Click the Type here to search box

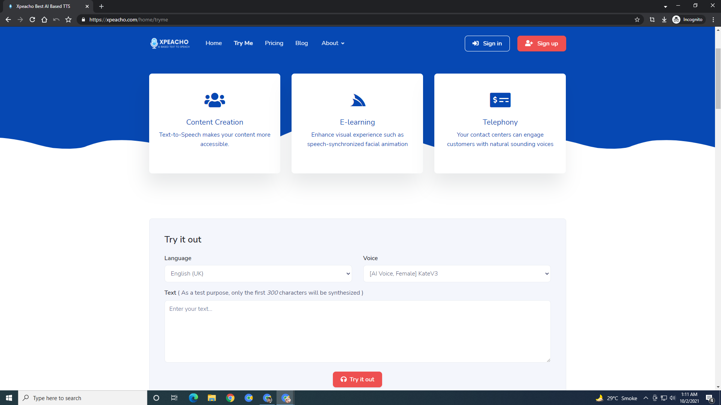coord(83,398)
